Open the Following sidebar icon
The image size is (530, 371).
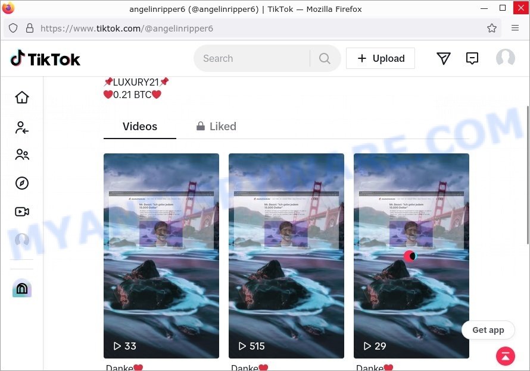pyautogui.click(x=22, y=128)
